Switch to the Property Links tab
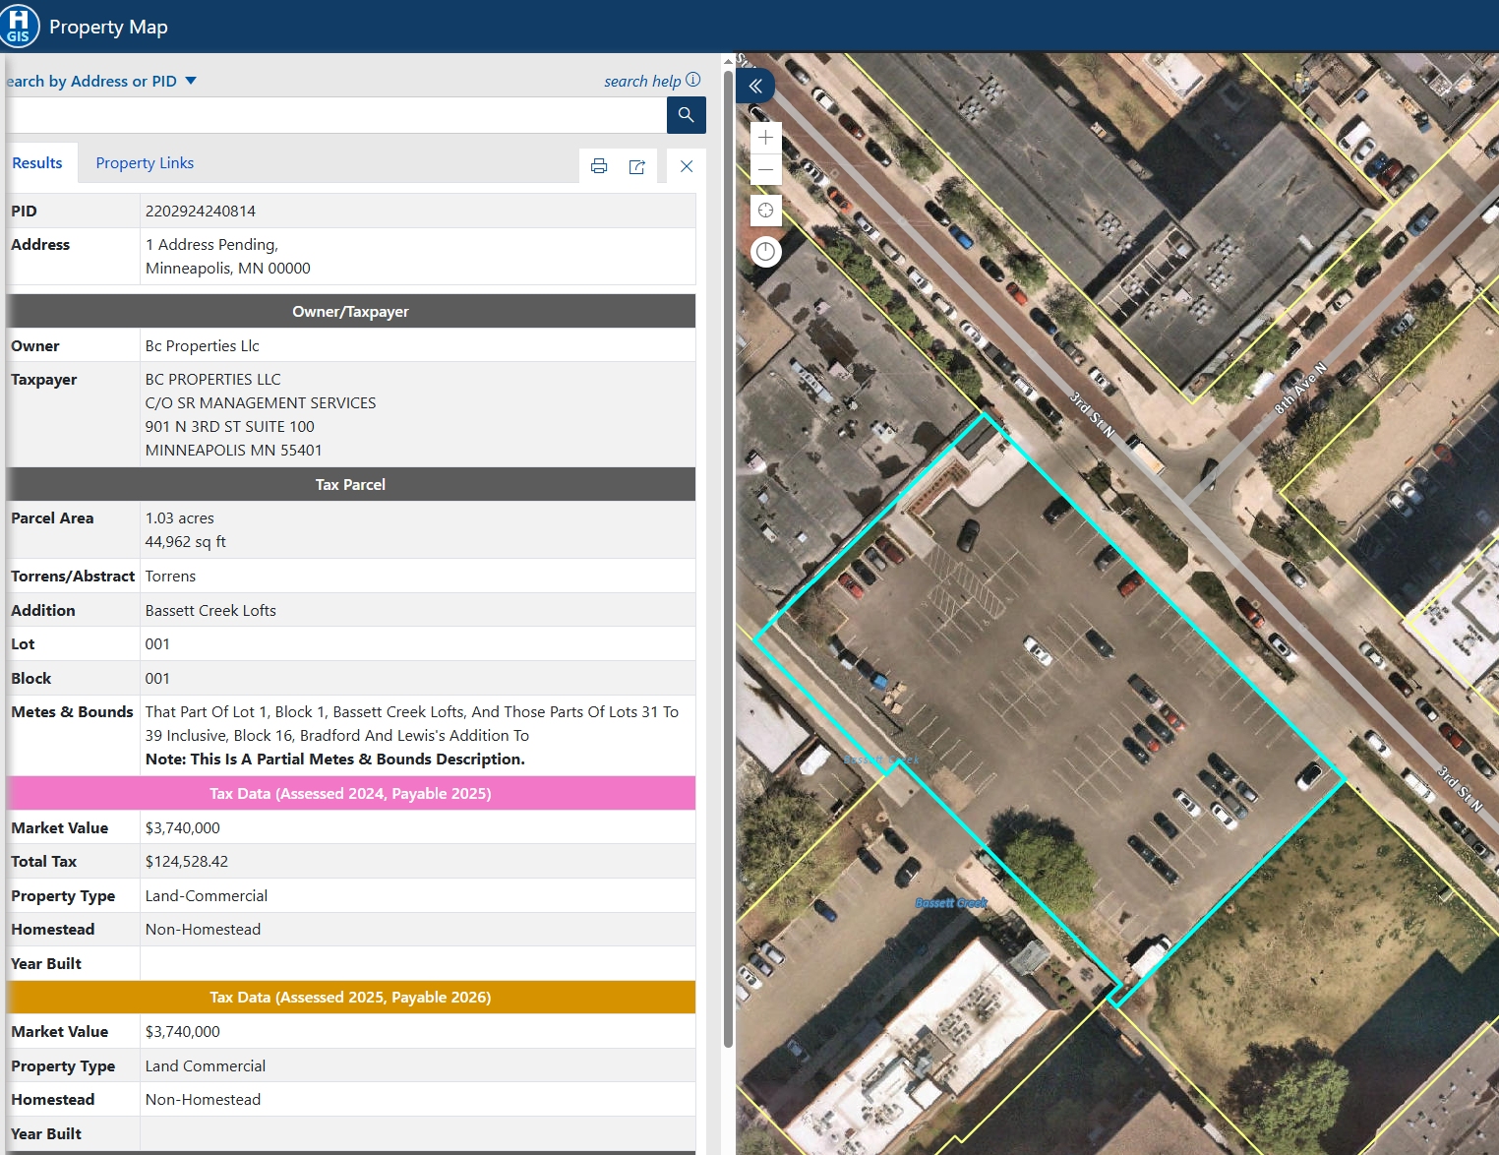 [145, 163]
